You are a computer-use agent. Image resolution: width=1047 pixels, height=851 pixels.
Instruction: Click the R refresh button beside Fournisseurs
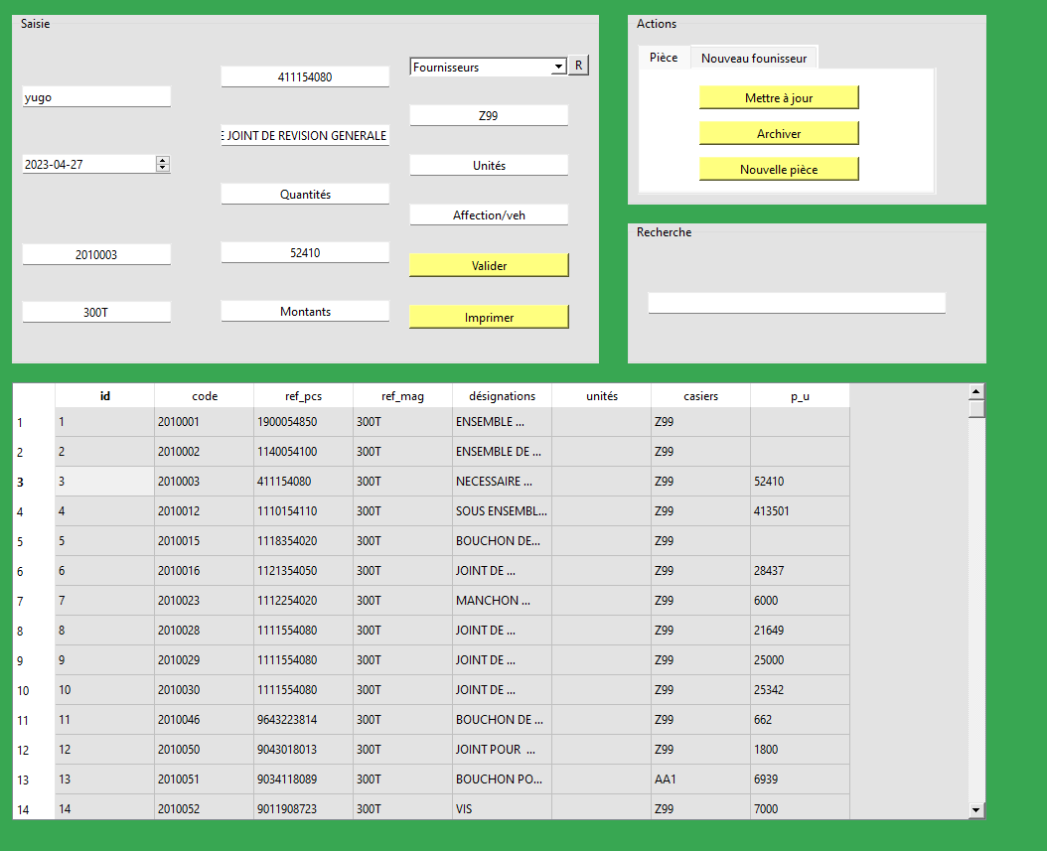[579, 66]
